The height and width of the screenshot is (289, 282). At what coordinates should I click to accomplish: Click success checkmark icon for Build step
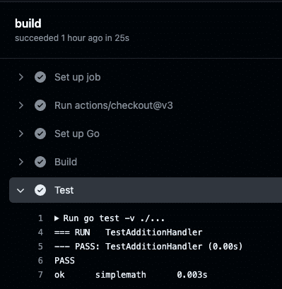click(40, 162)
